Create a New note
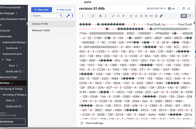Viewport: 196px width, 129px height. pyautogui.click(x=41, y=10)
